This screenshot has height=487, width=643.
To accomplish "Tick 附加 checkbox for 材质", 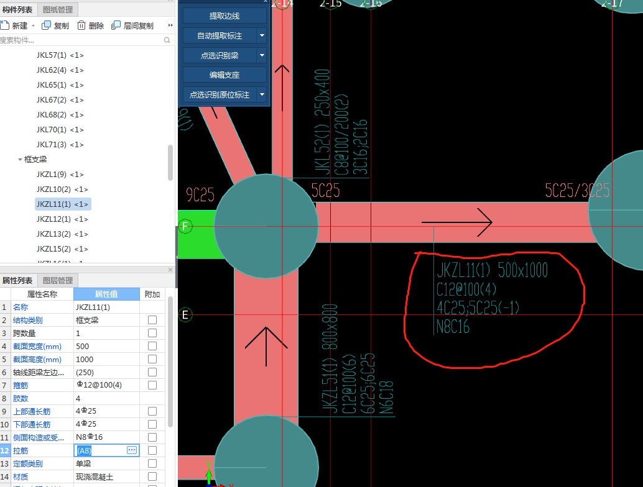I will pos(152,476).
